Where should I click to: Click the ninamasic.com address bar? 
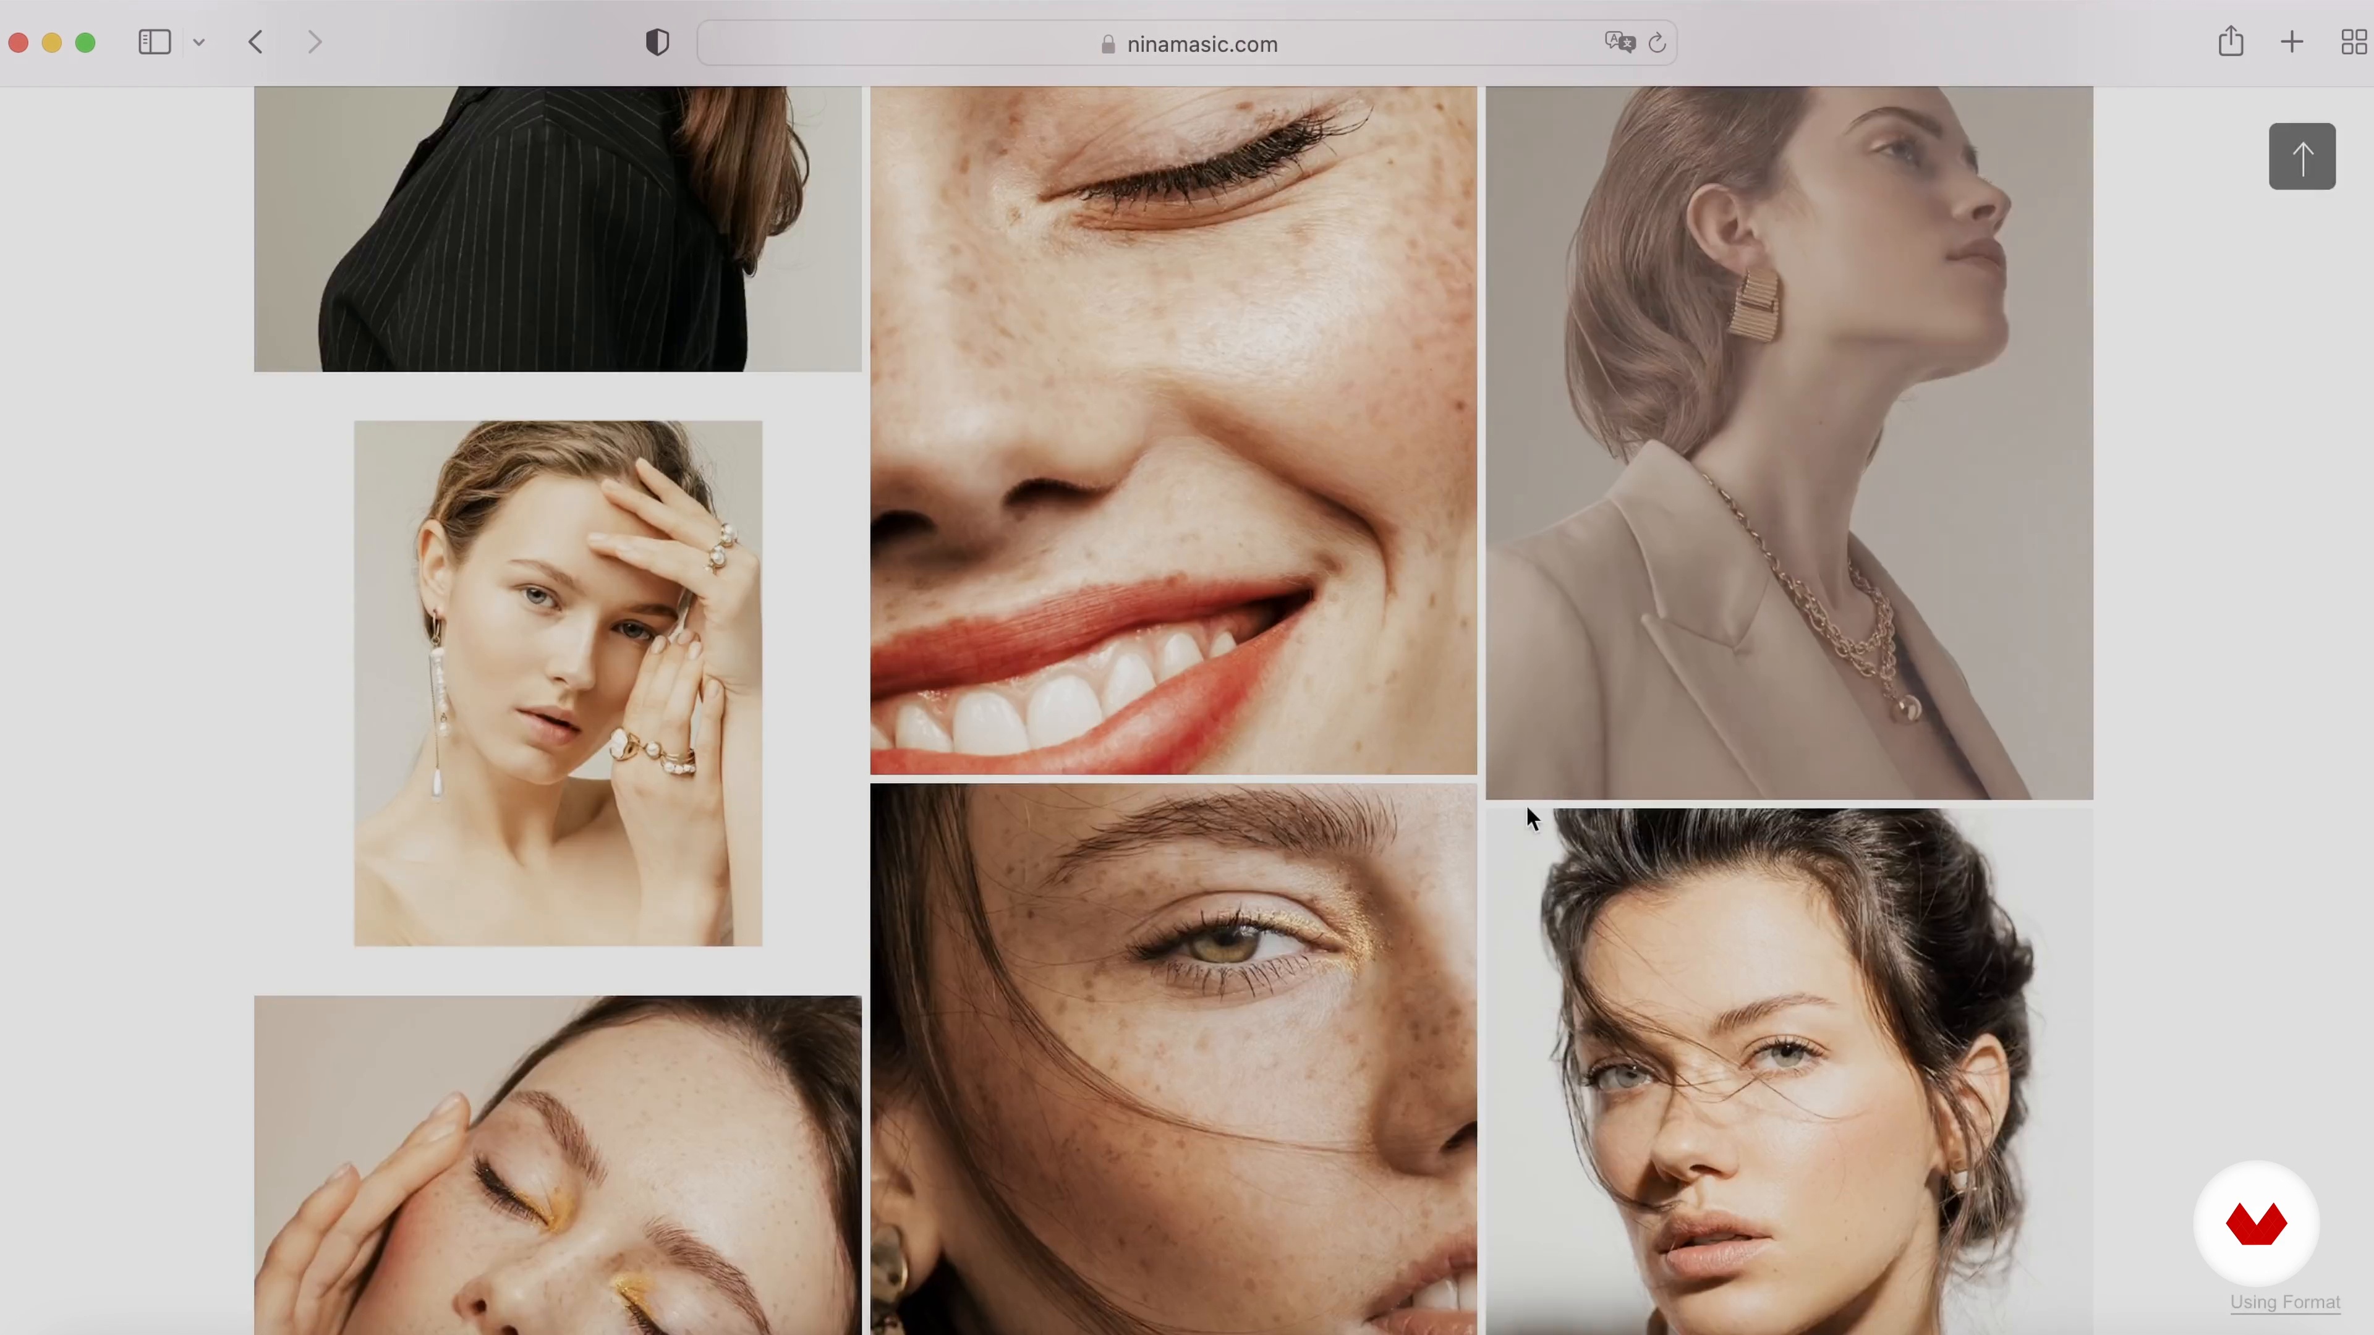(x=1186, y=43)
